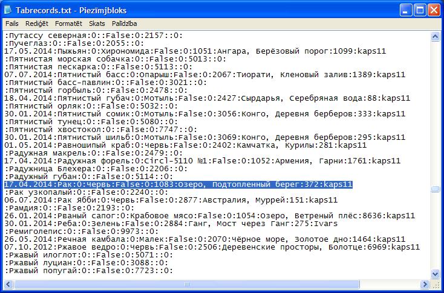Click the line Пятнистый горбыль
The height and width of the screenshot is (293, 444).
[96, 90]
